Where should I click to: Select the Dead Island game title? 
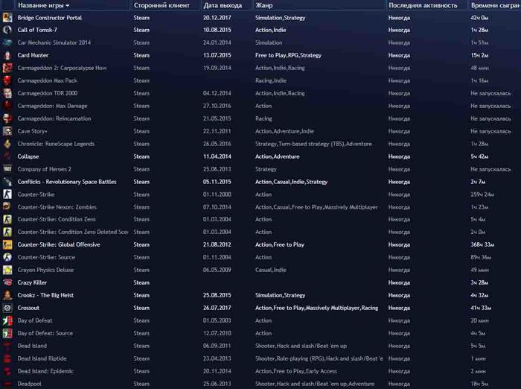(32, 346)
